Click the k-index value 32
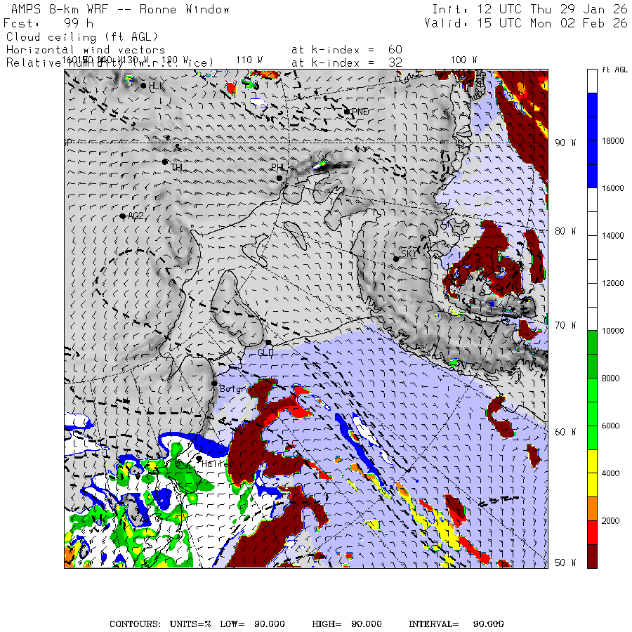 tap(395, 62)
